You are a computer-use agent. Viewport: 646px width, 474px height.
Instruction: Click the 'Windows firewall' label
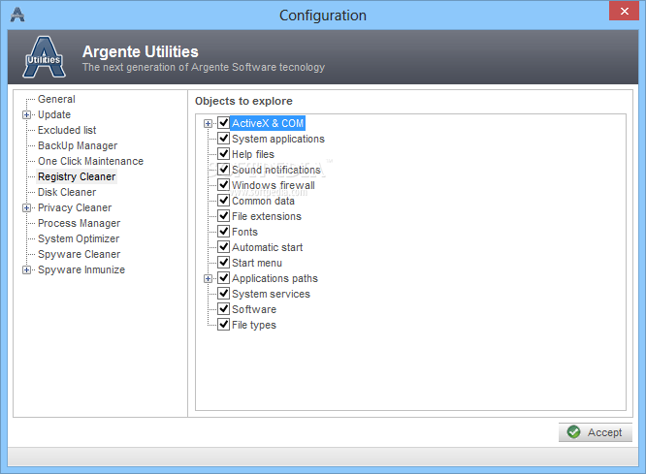click(x=274, y=185)
